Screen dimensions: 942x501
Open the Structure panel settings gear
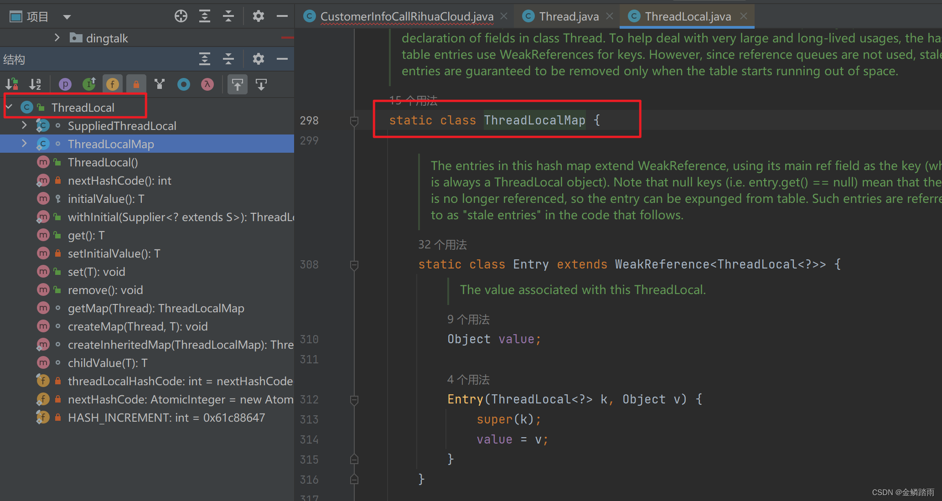pos(258,59)
